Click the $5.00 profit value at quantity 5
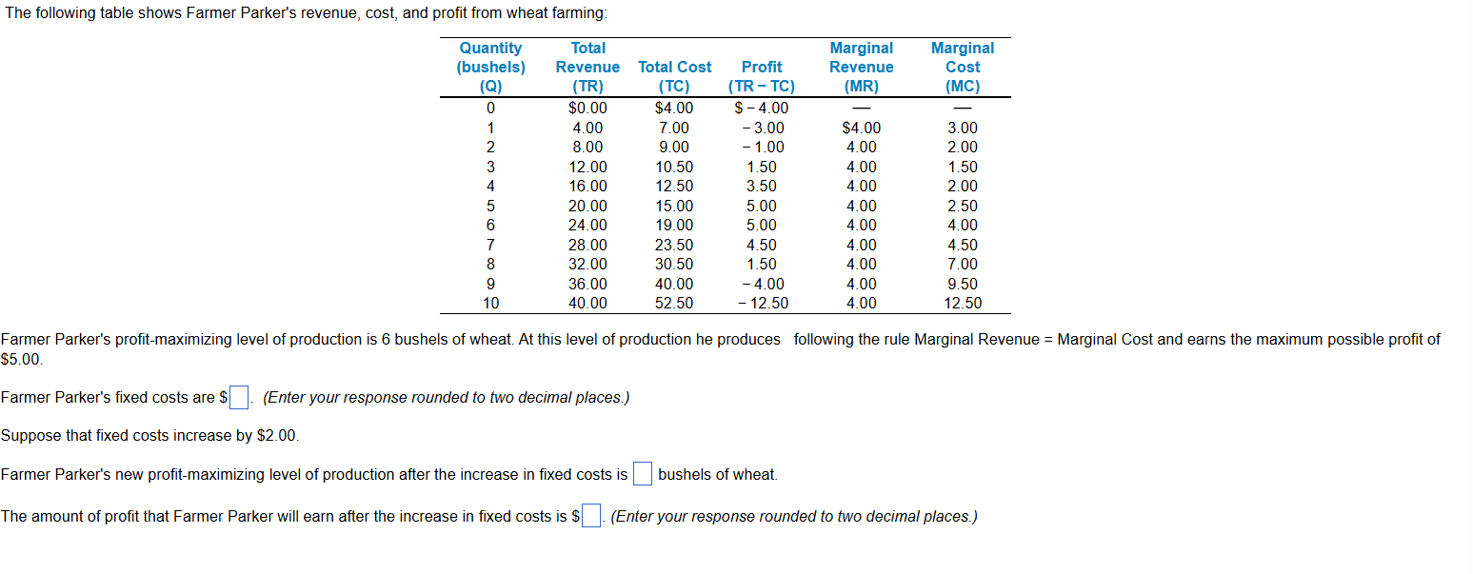The height and width of the screenshot is (574, 1473). click(x=761, y=205)
